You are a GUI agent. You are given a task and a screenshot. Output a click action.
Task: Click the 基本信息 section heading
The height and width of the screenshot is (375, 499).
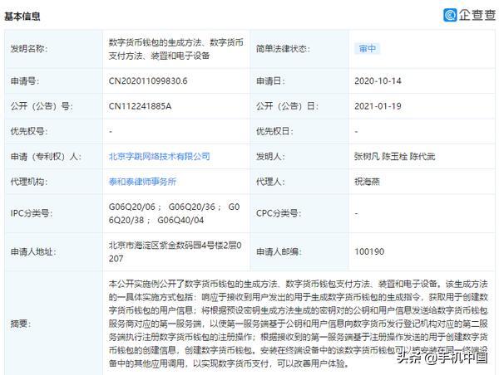[x=22, y=17]
